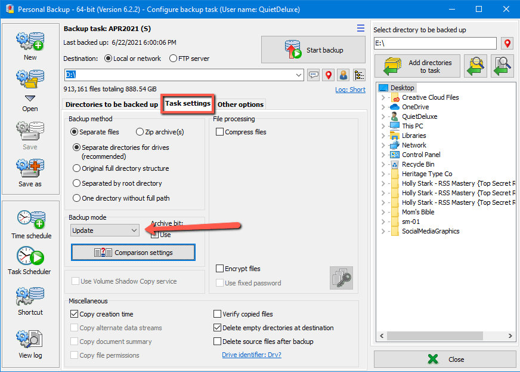Viewport: 520px width, 372px height.
Task: Select the Control Panel icon
Action: [395, 155]
